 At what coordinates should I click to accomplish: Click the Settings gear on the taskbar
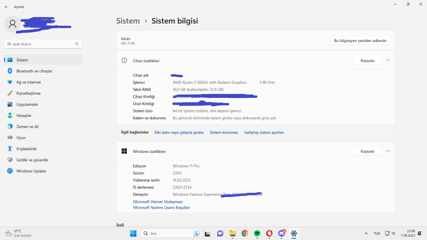(x=294, y=234)
